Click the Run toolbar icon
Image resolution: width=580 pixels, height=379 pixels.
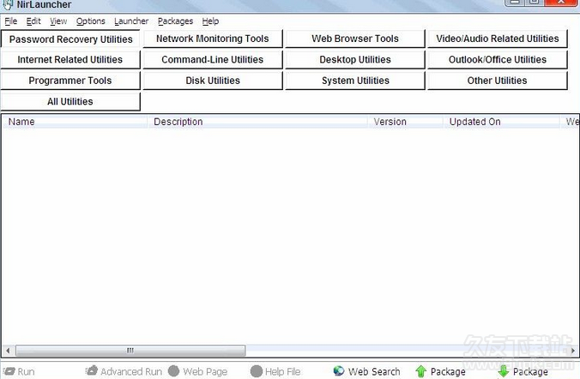[9, 371]
